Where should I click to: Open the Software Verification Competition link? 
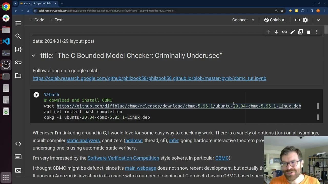tap(123, 158)
